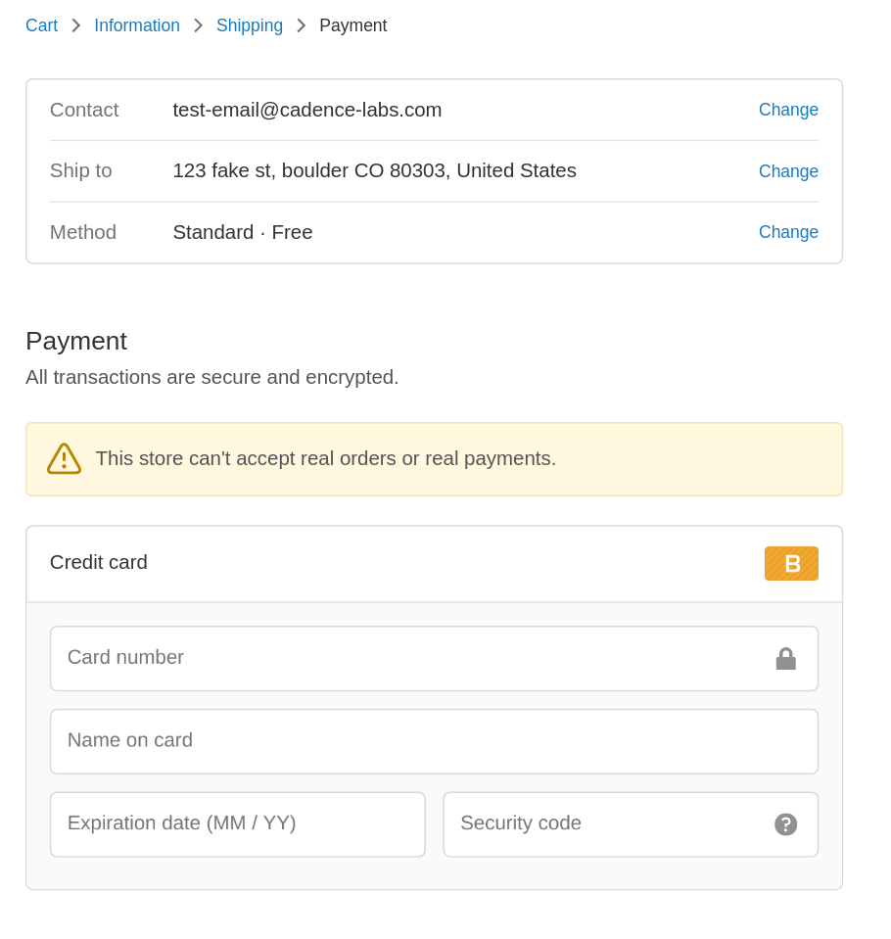
Task: Click the warning triangle icon in banner
Action: pos(64,458)
